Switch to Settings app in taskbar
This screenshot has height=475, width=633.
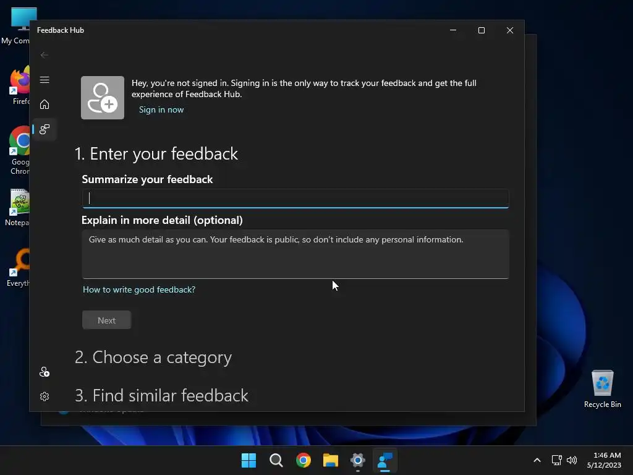(358, 460)
